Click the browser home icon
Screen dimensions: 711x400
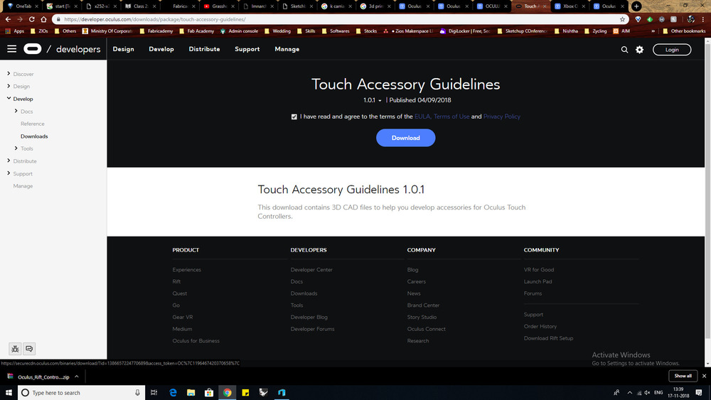[43, 19]
